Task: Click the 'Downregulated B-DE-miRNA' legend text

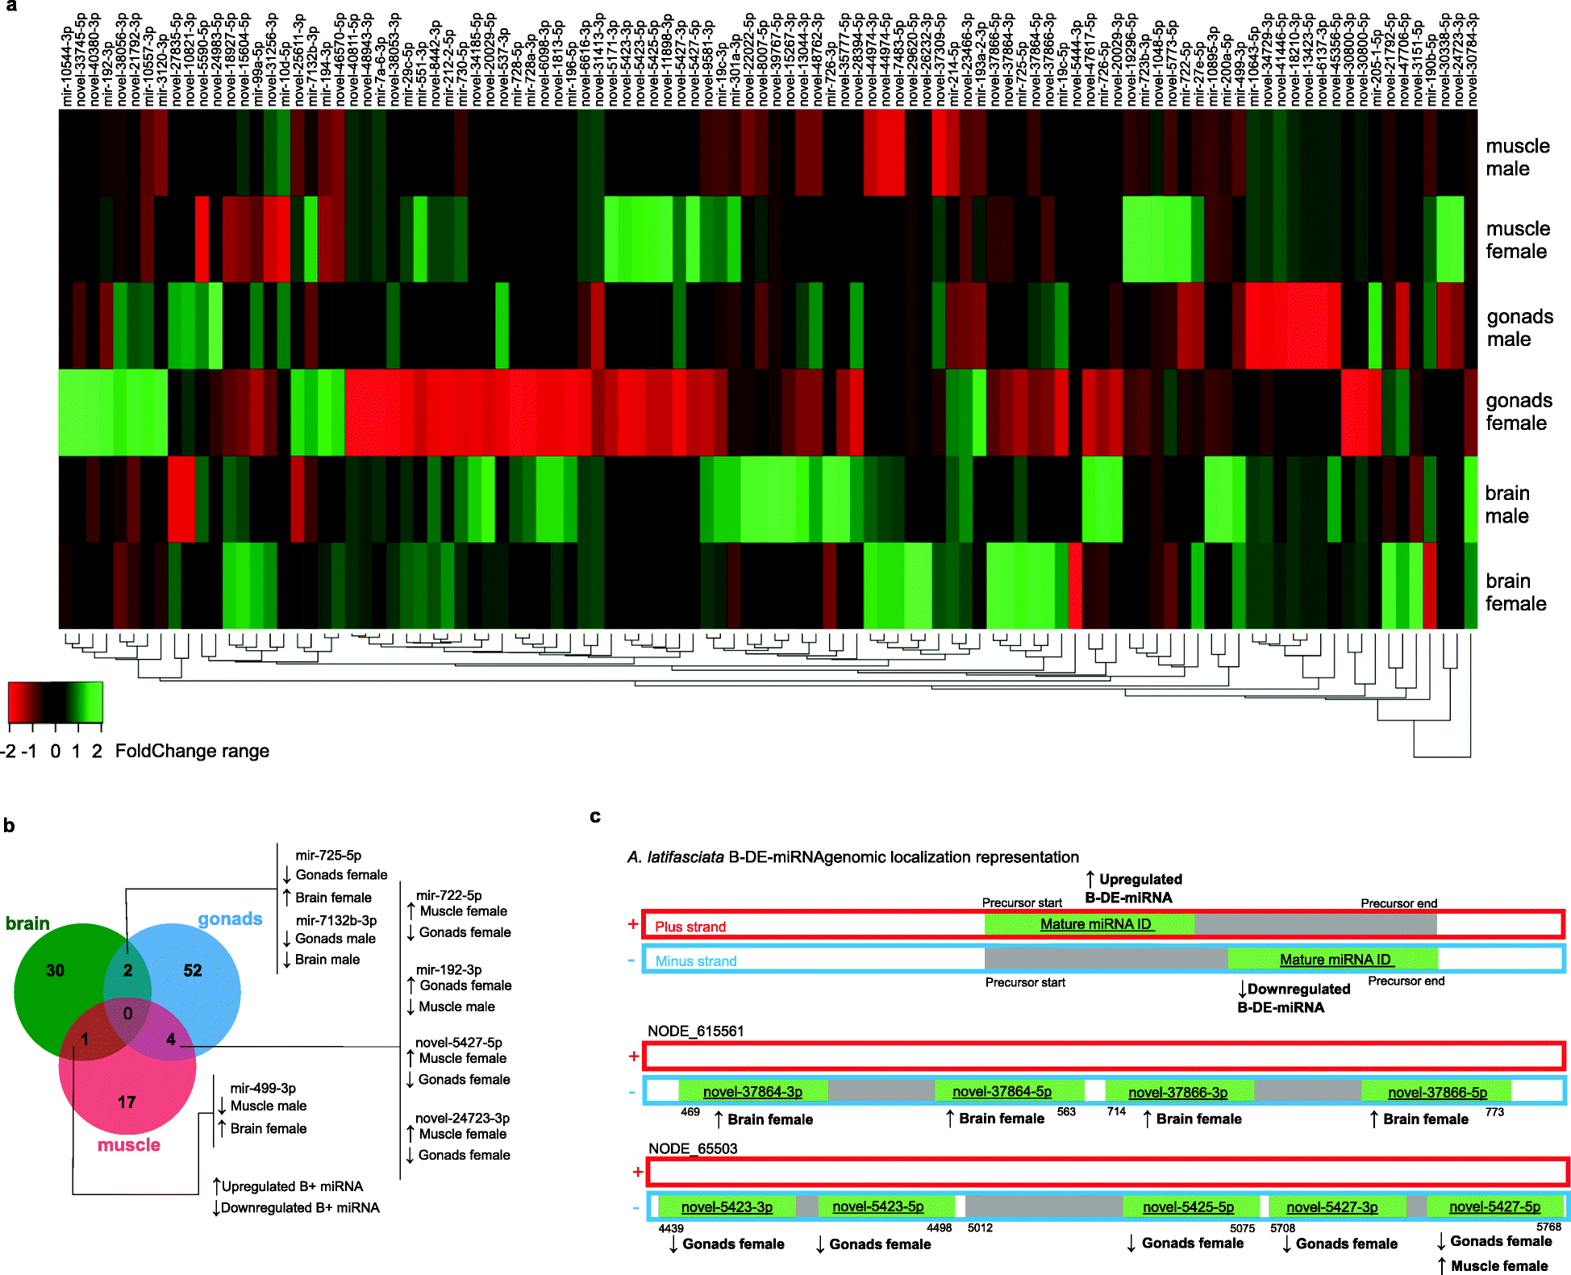Action: coord(1294,998)
